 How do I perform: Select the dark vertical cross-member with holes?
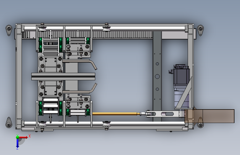[x=157, y=76]
